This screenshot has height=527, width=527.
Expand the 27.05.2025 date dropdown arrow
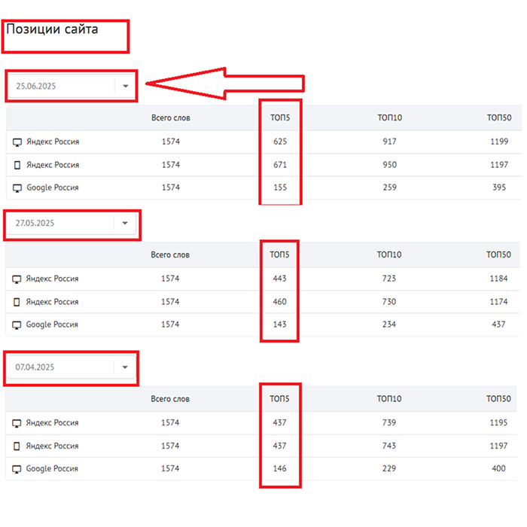(x=125, y=223)
